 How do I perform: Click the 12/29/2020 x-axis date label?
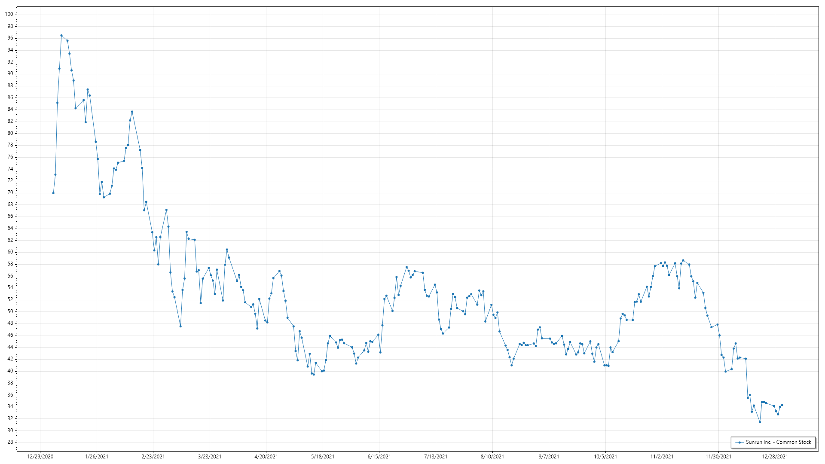(x=40, y=457)
